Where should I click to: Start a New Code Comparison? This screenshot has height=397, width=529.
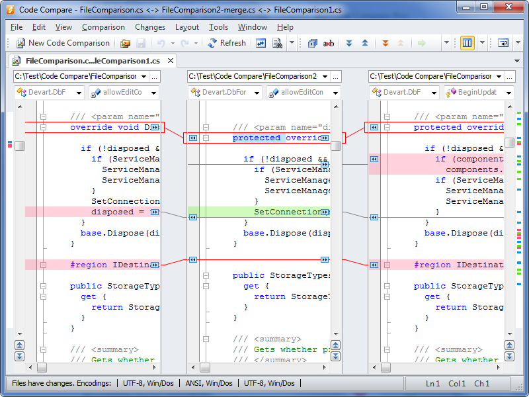[x=62, y=43]
